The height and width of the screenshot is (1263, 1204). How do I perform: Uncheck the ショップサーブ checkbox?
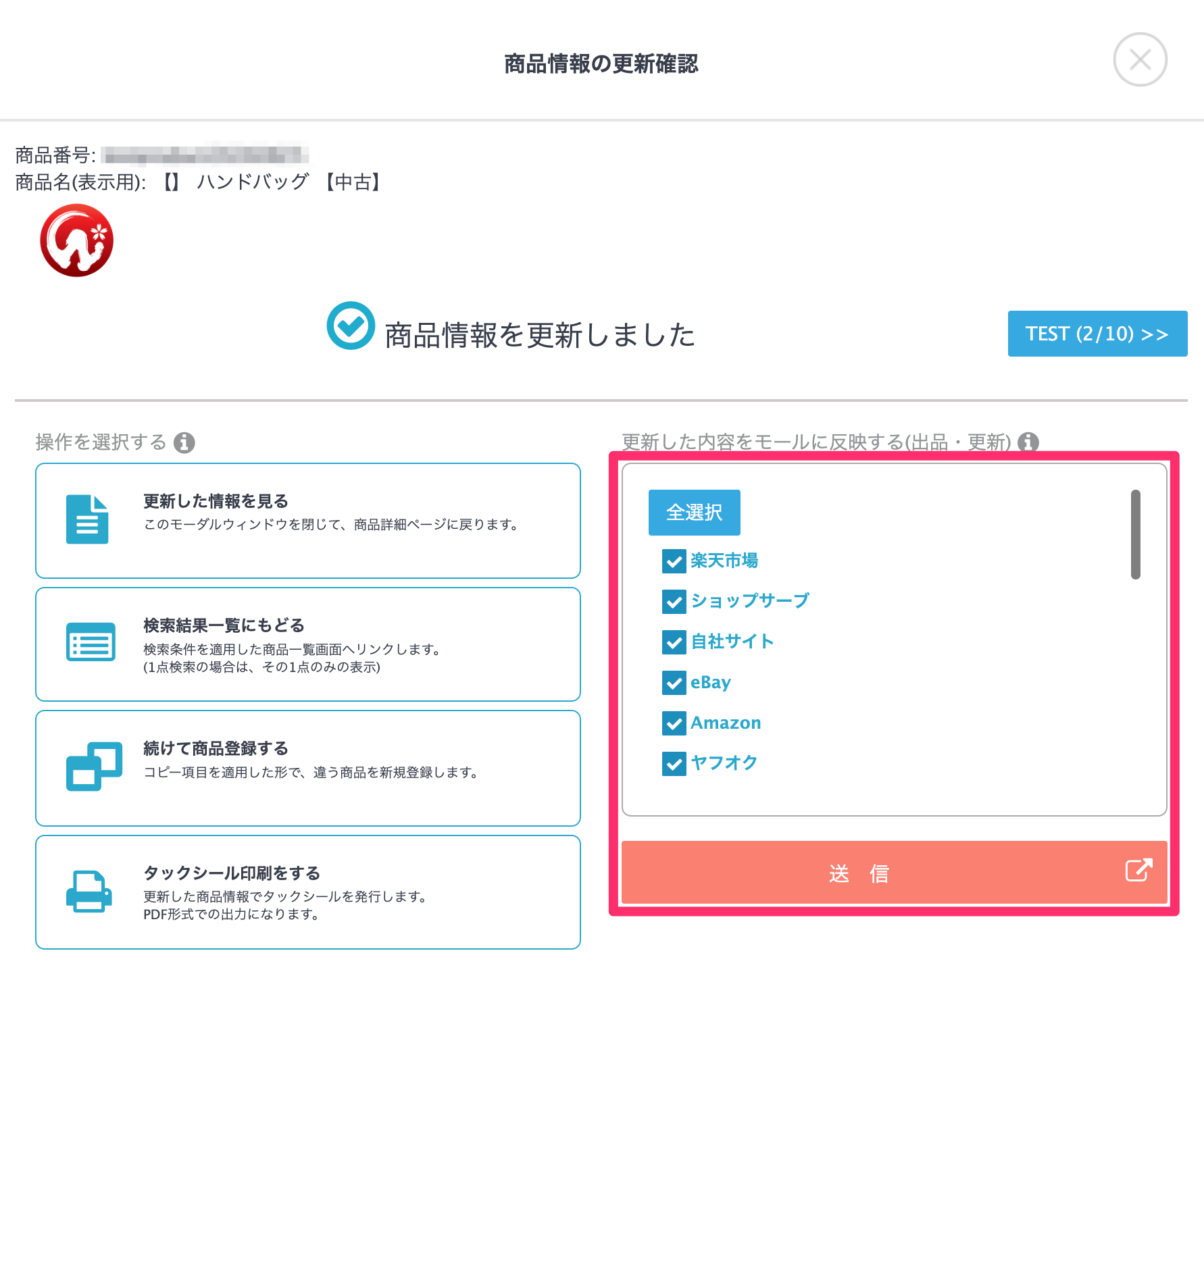(674, 601)
